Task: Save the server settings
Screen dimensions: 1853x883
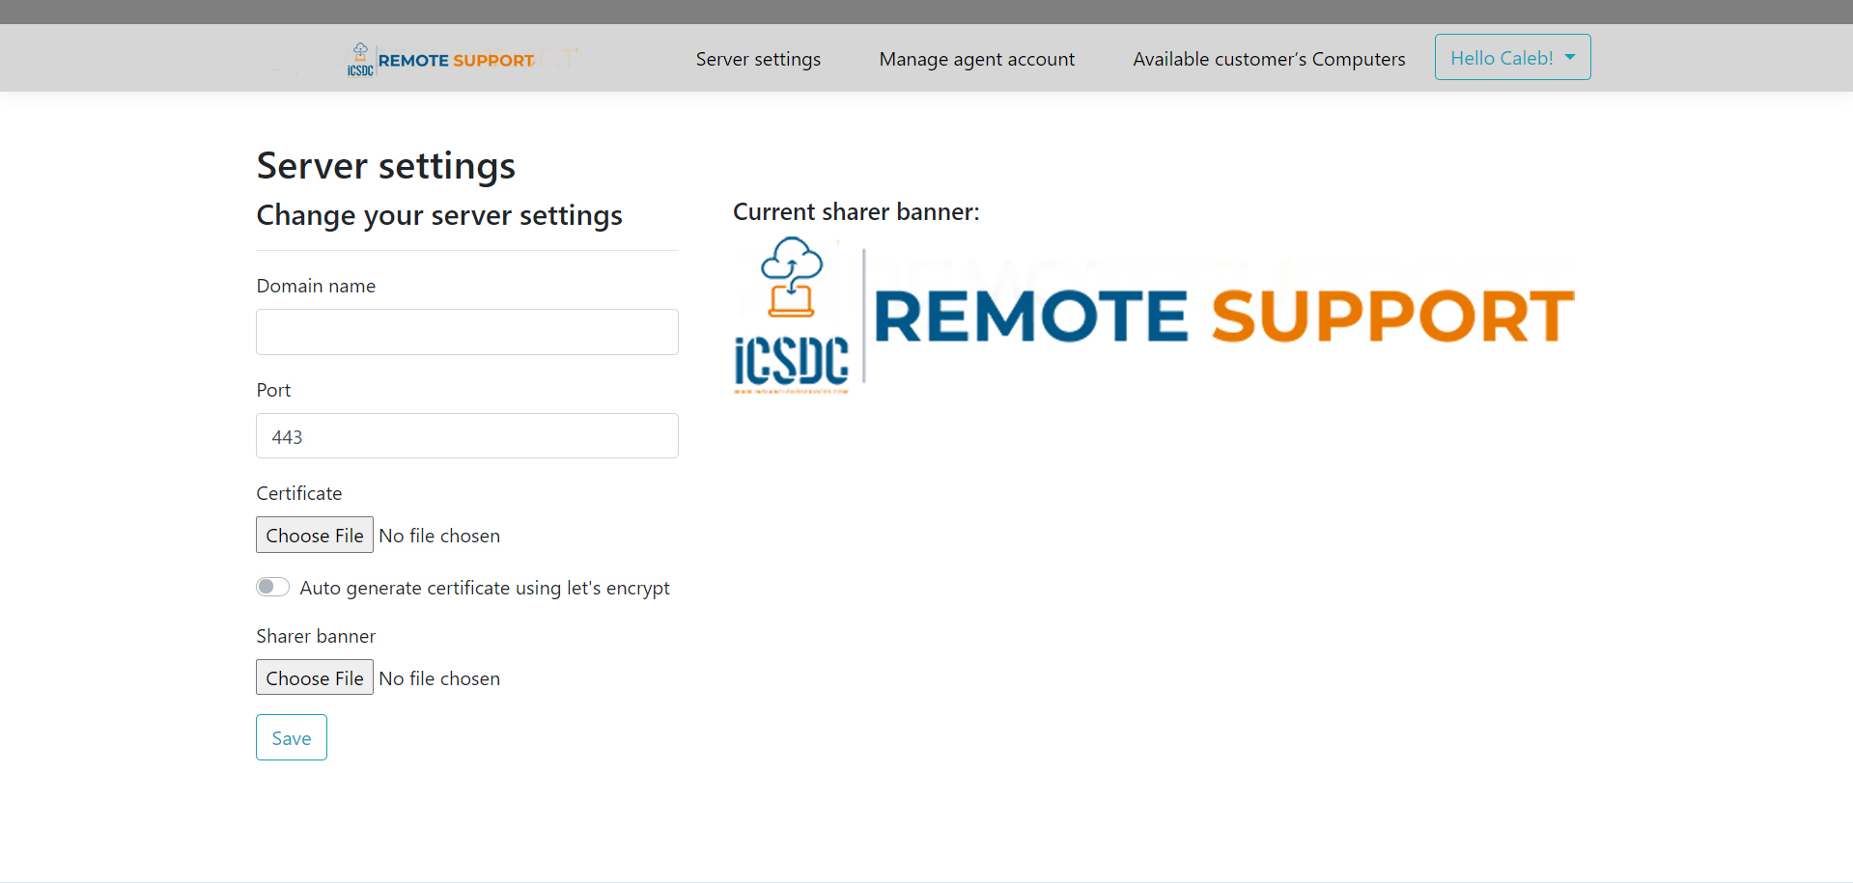Action: coord(292,738)
